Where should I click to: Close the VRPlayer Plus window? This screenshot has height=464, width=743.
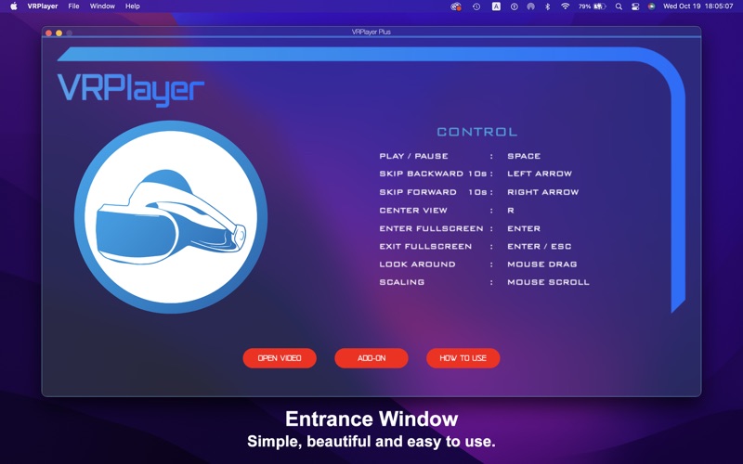(x=49, y=32)
